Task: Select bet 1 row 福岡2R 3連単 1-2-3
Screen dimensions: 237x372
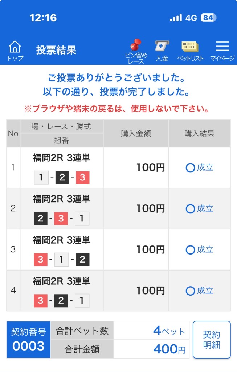Action: (x=62, y=168)
